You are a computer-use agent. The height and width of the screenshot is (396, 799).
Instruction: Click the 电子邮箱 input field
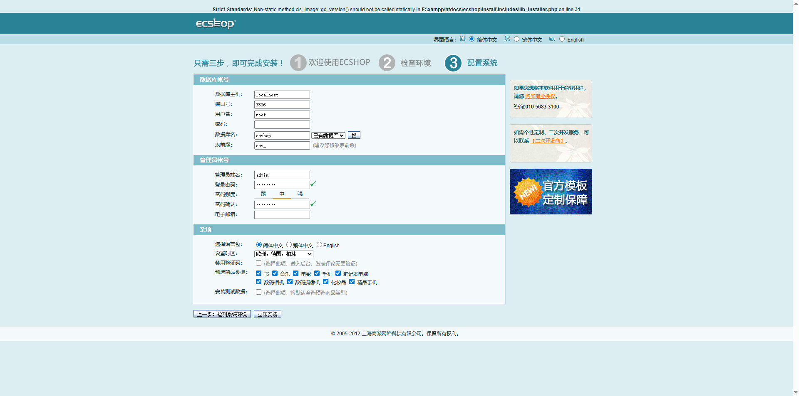click(282, 215)
